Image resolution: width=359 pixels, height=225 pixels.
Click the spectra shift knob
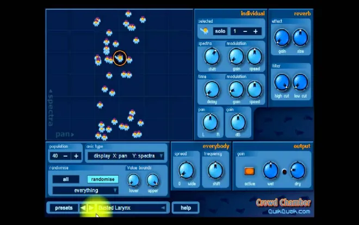[212, 57]
